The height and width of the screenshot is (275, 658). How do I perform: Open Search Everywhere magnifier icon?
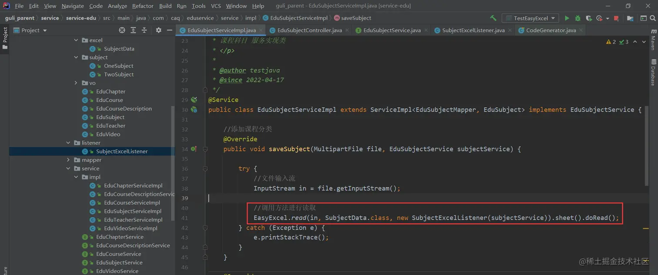[x=653, y=18]
